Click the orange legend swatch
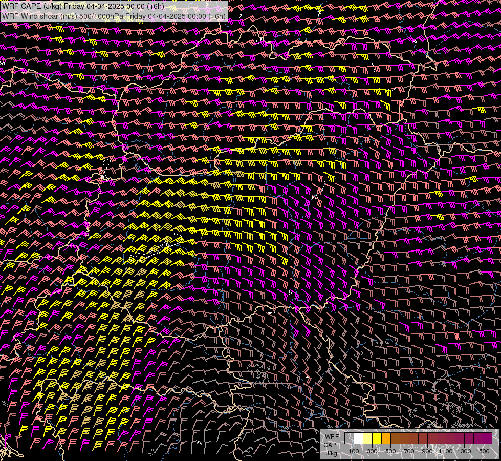Viewport: 501px width, 461px height. pos(386,438)
